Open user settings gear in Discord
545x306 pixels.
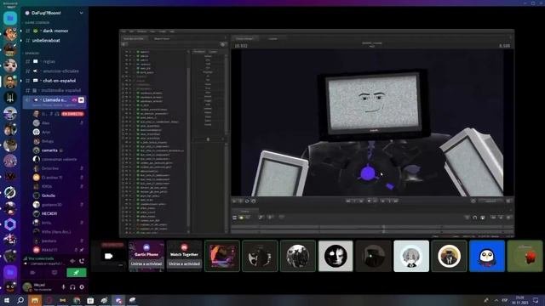(x=82, y=287)
